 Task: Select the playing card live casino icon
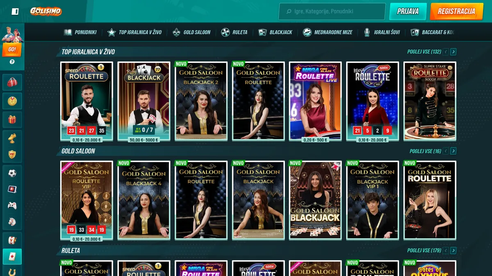[x=12, y=257]
